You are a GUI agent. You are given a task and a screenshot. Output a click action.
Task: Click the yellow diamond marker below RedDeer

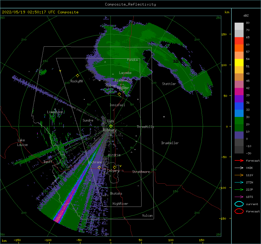coord(119,94)
